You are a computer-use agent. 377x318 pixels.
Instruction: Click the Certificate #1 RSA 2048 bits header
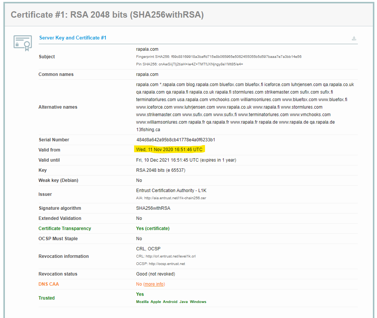point(107,15)
